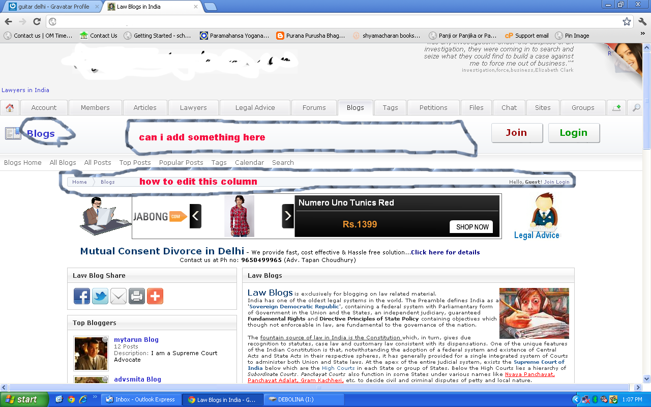Switch to Inbox - Outlook Express window
The height and width of the screenshot is (407, 651).
point(142,399)
